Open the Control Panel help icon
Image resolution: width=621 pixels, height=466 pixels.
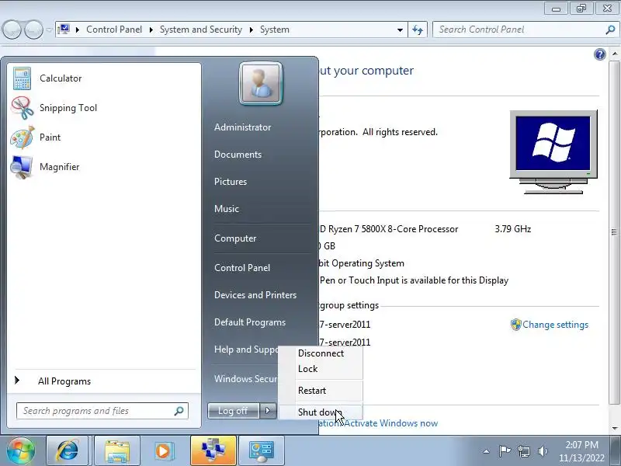pos(599,54)
